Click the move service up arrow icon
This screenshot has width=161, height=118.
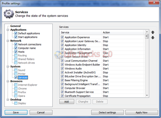[153, 32]
